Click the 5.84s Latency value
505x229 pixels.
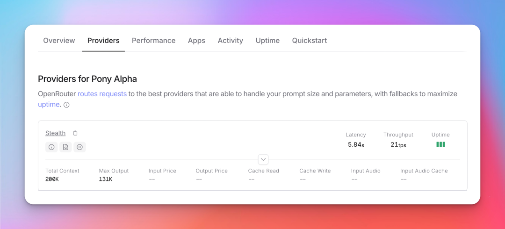[x=356, y=145]
